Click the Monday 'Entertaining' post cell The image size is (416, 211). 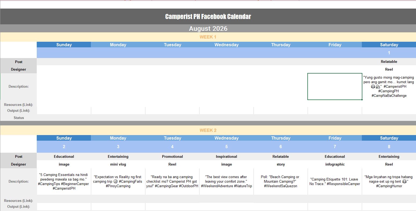118,156
